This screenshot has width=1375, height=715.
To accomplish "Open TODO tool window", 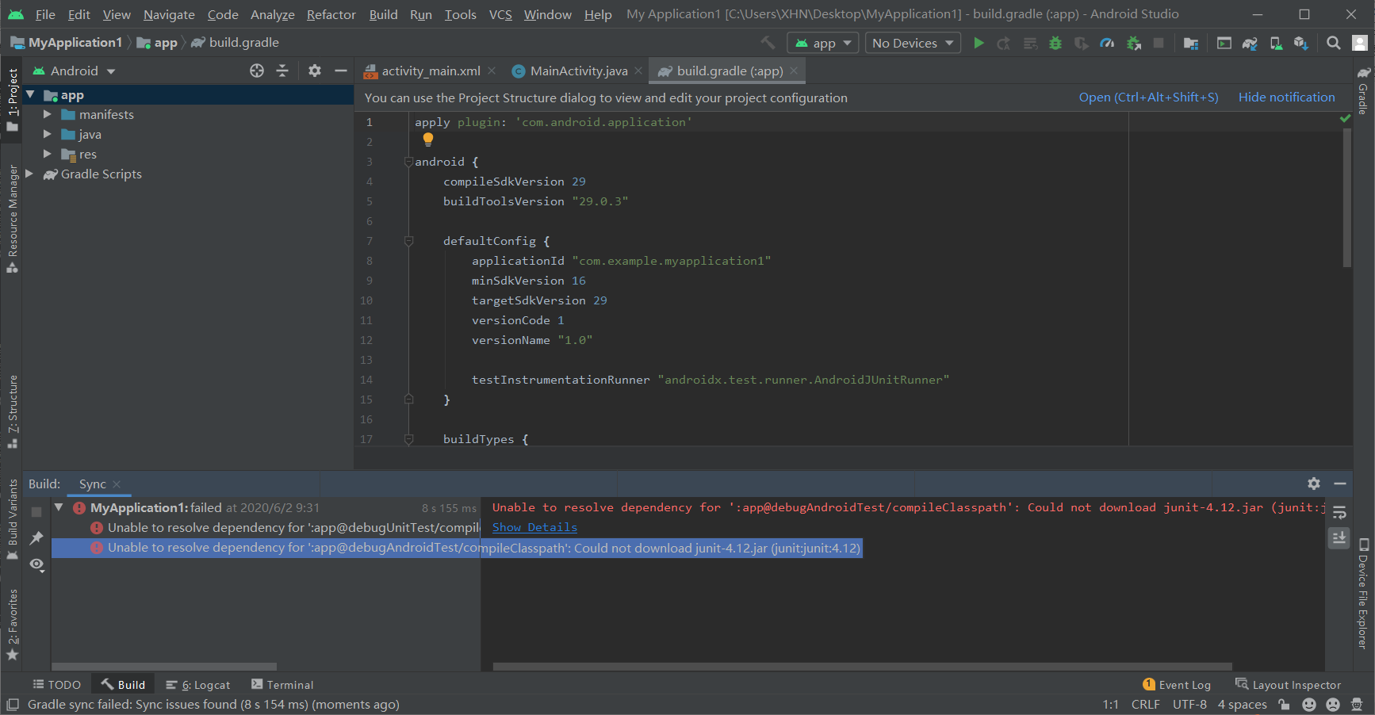I will pyautogui.click(x=56, y=685).
